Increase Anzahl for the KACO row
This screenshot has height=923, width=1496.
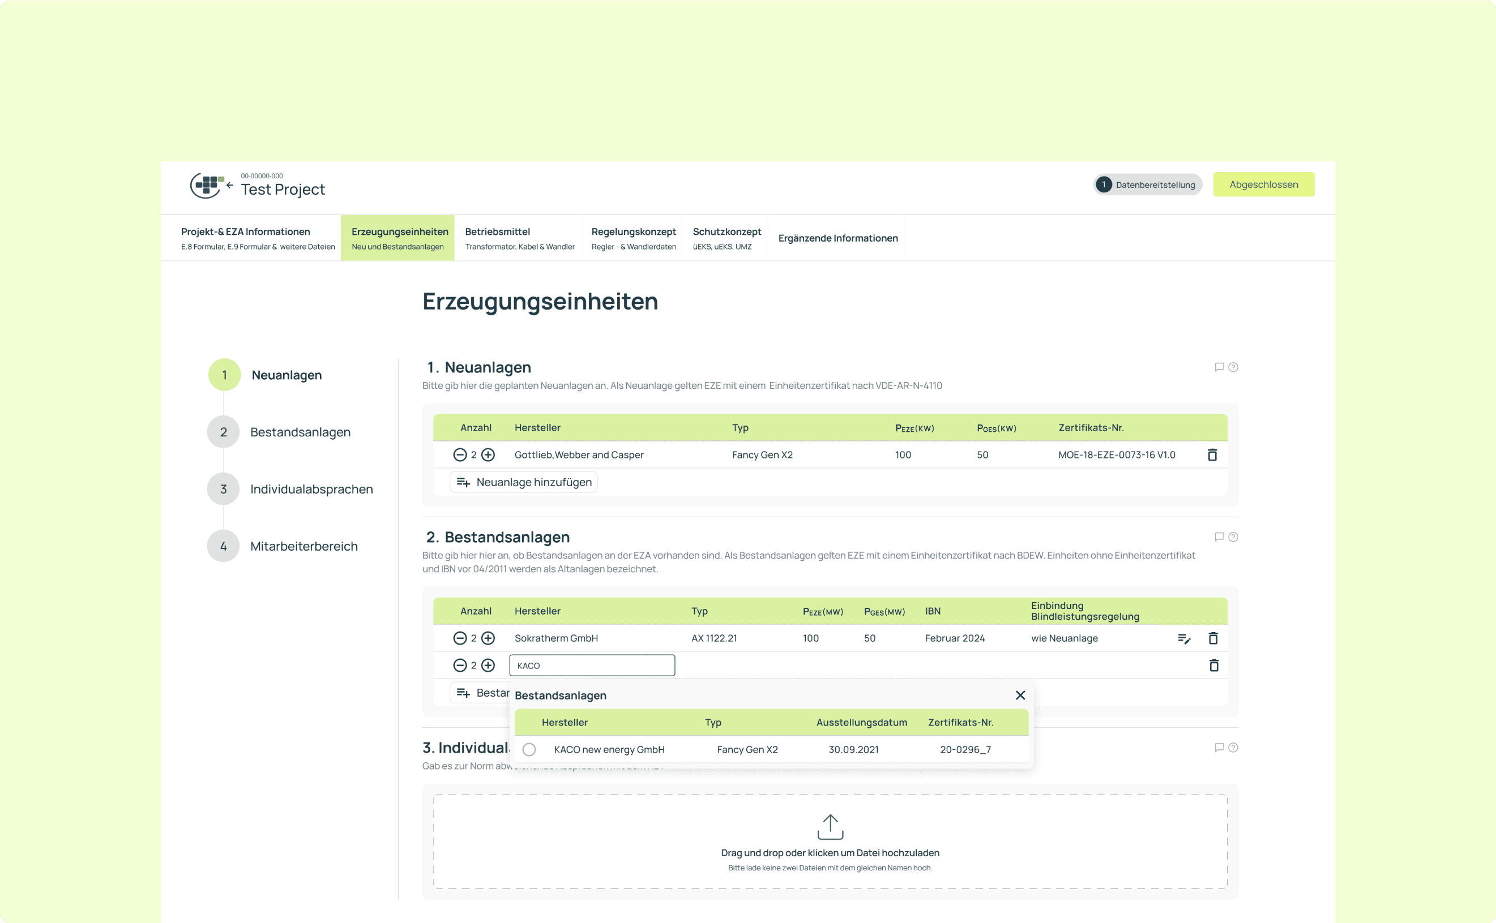(x=488, y=666)
